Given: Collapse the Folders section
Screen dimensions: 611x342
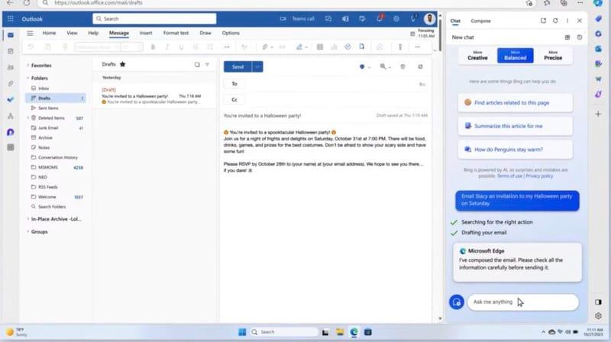Looking at the screenshot, I should [x=28, y=79].
